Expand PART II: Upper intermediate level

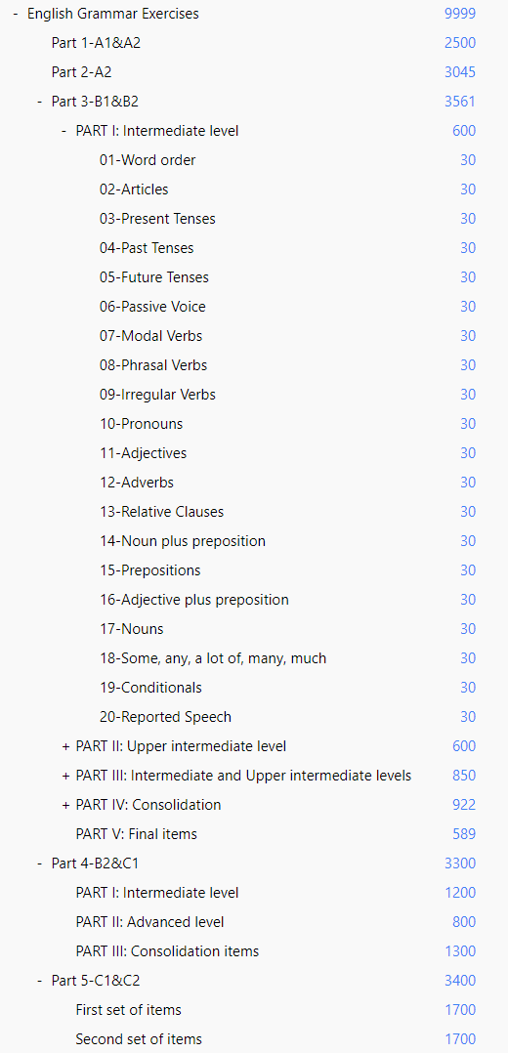[x=65, y=746]
